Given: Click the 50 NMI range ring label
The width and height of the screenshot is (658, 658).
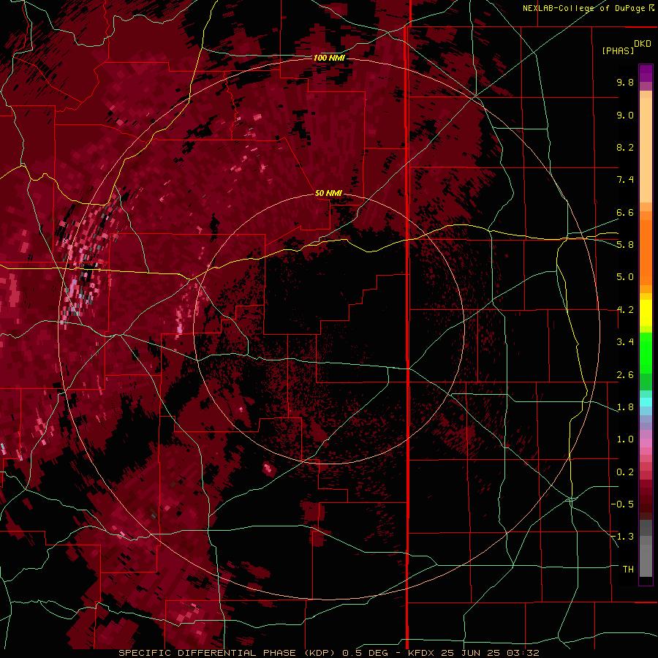Looking at the screenshot, I should click(328, 193).
